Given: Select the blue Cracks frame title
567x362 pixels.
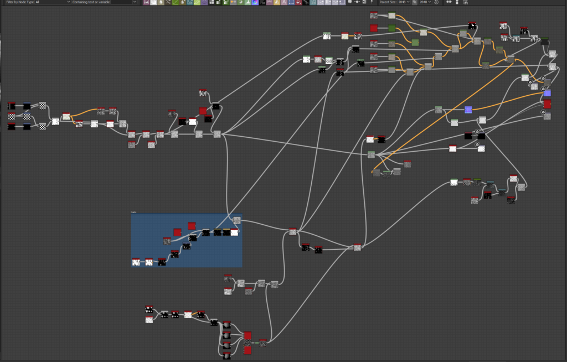Looking at the screenshot, I should pyautogui.click(x=133, y=213).
